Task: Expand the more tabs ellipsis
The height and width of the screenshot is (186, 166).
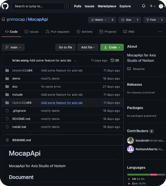Action: (160, 32)
